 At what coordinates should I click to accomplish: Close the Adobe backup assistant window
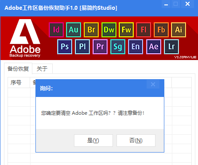coord(187,4)
